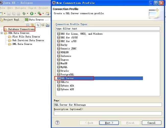The height and width of the screenshot is (128, 166).
Task: Click the disabled Back button
Action: (x=89, y=123)
